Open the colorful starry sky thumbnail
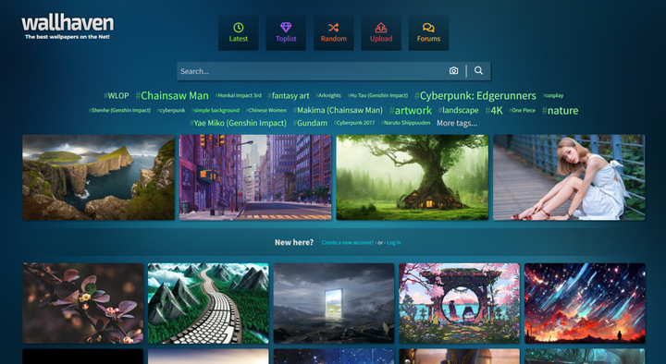 click(x=585, y=303)
